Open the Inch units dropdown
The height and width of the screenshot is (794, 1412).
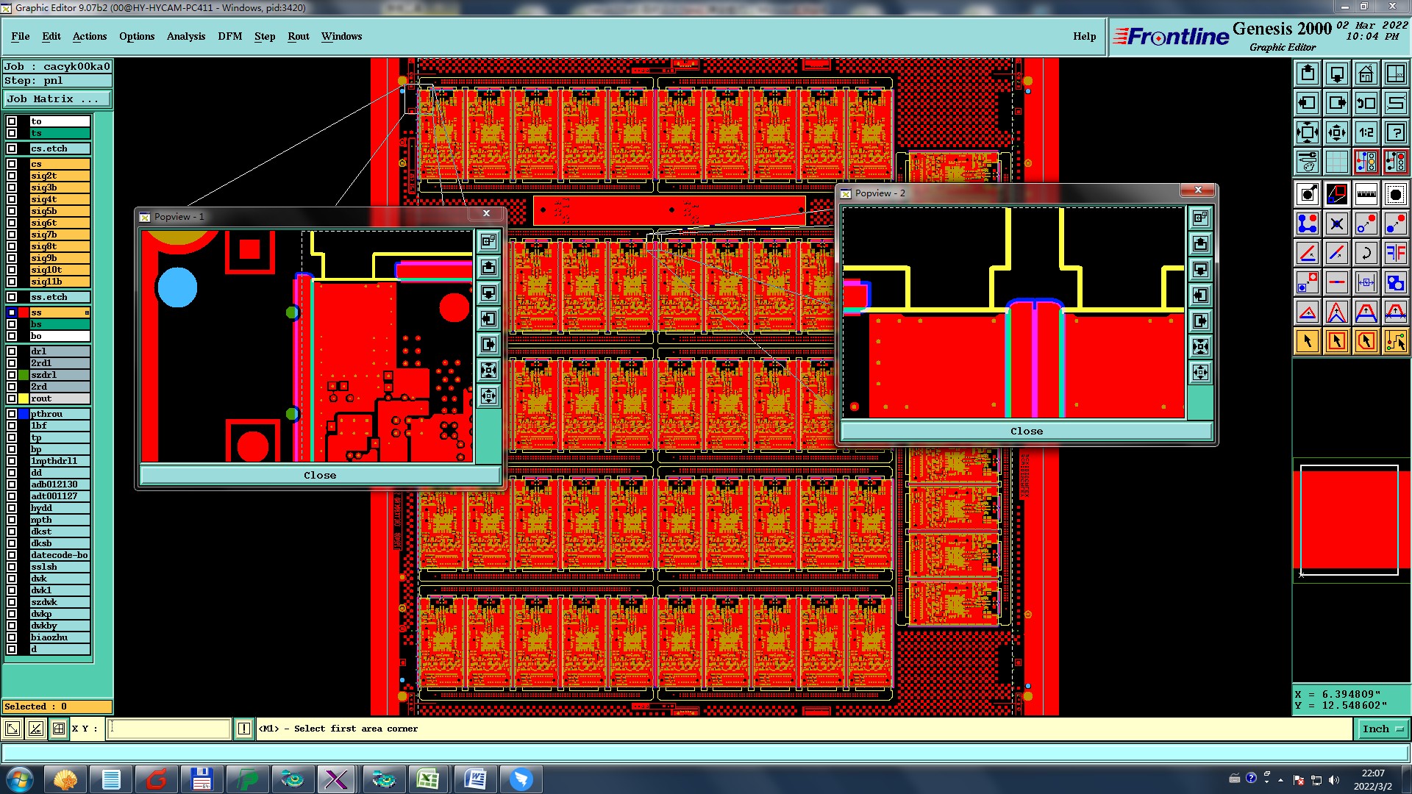point(1383,729)
